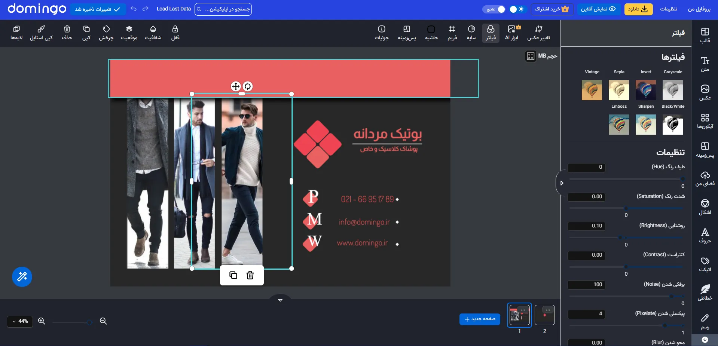Open آیکون‌ها (icons) in sidebar

705,121
